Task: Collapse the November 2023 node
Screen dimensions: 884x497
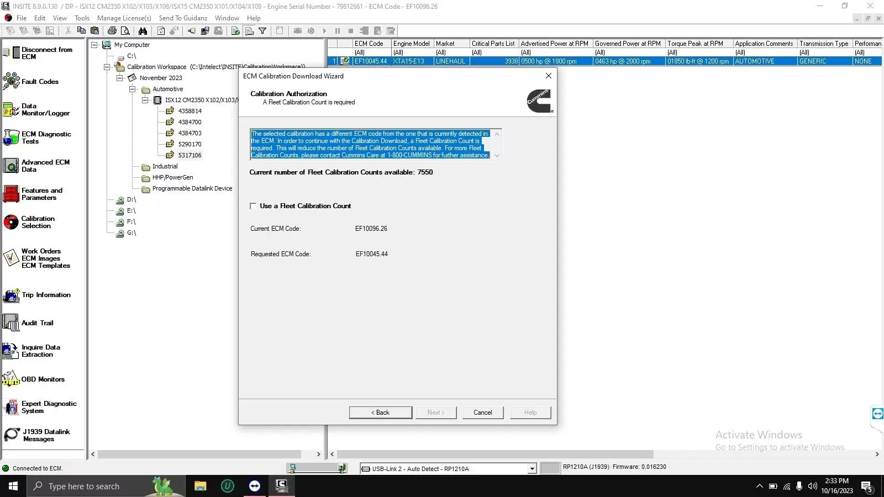Action: 120,78
